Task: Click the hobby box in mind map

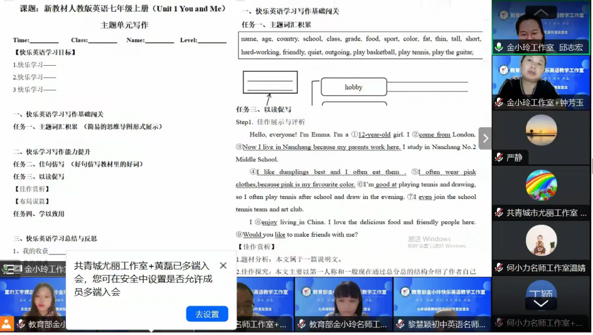Action: 353,87
